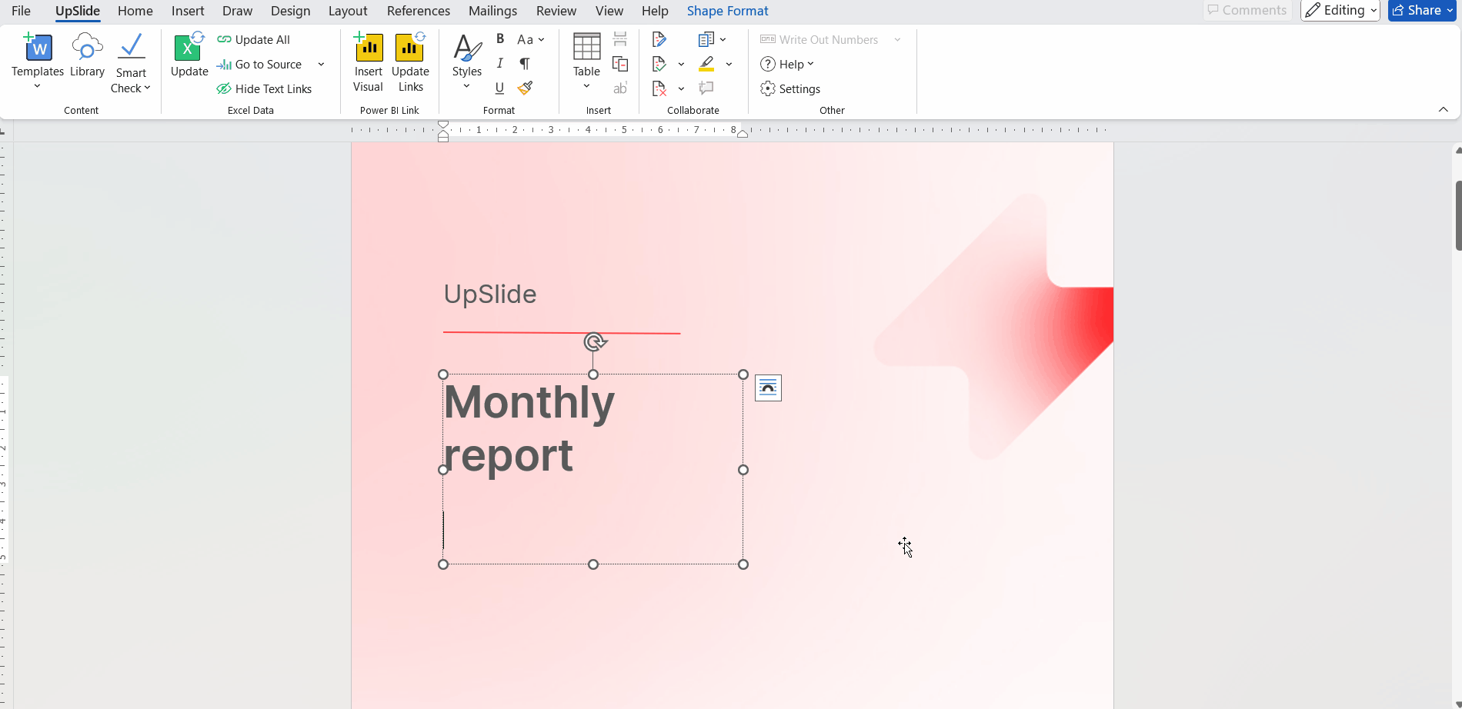The height and width of the screenshot is (709, 1462).
Task: Open the UpSlide Library
Action: pyautogui.click(x=87, y=55)
